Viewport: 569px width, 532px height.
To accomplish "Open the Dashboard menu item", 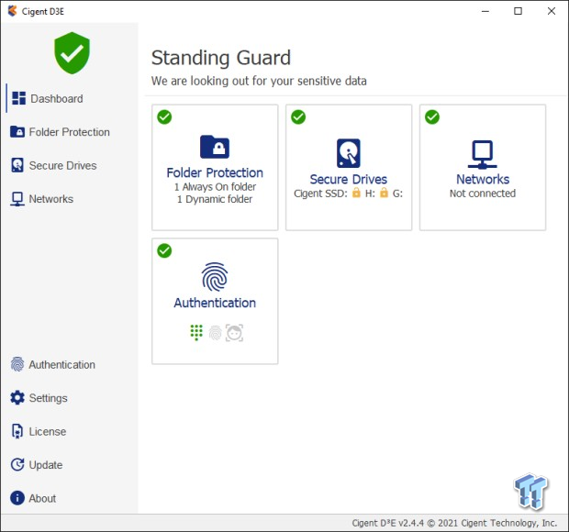I will coord(57,99).
